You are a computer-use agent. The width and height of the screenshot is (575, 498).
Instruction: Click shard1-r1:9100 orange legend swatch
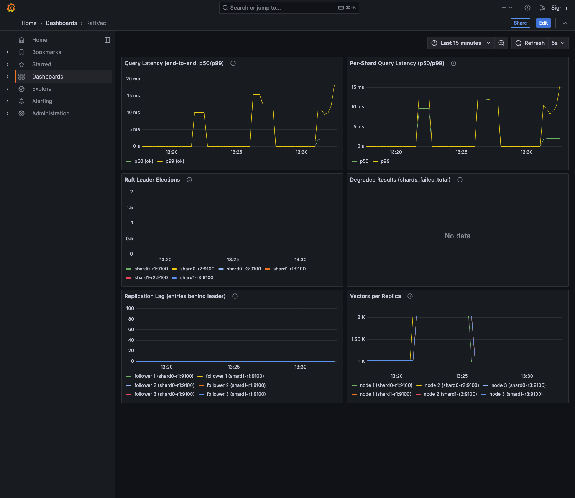click(x=268, y=269)
